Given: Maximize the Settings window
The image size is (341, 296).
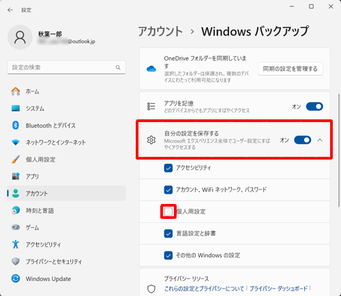Looking at the screenshot, I should click(311, 7).
